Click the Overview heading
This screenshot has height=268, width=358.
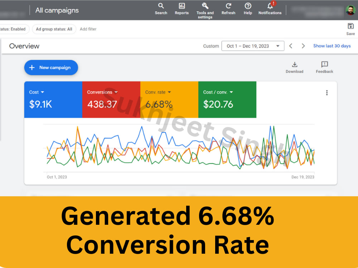tap(24, 46)
